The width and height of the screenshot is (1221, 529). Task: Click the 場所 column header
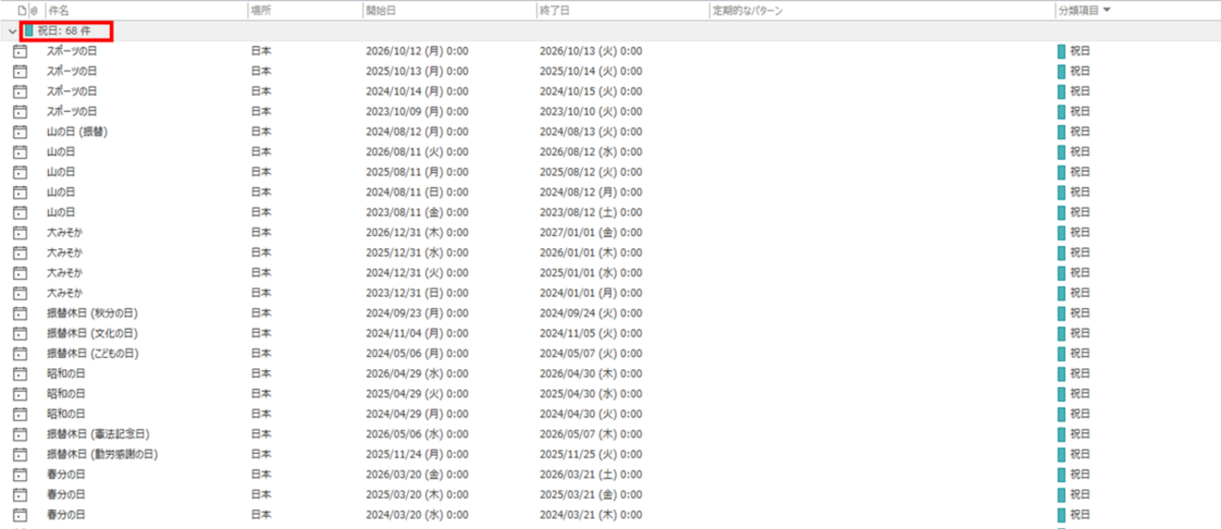click(x=261, y=10)
